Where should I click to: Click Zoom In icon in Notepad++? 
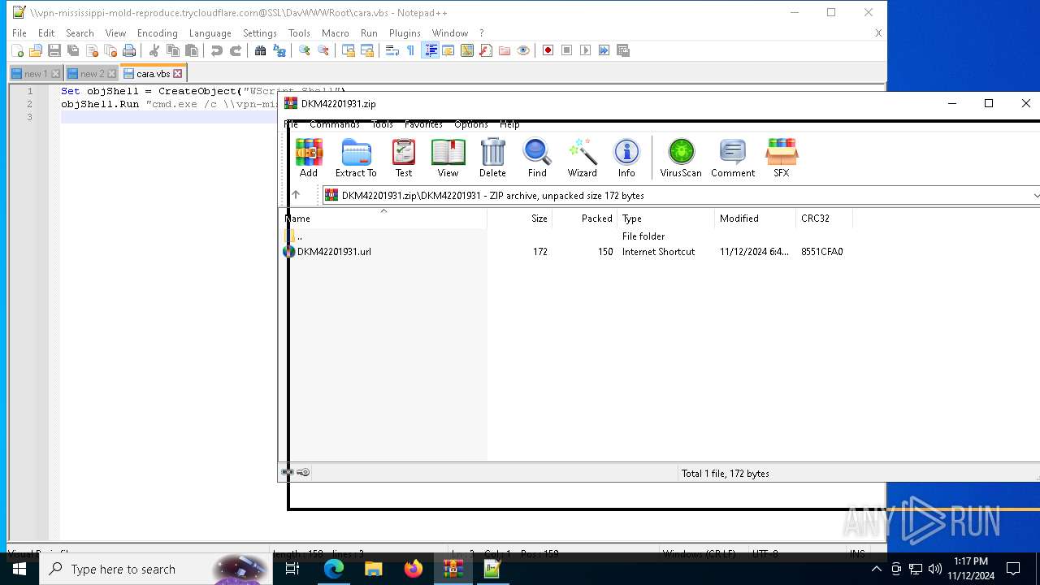[x=305, y=50]
